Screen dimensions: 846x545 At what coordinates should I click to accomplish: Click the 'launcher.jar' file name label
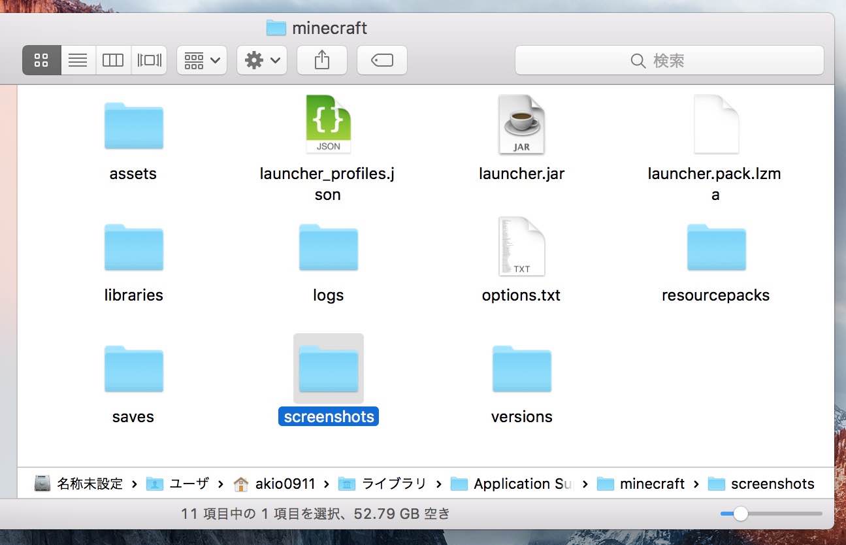click(x=521, y=174)
